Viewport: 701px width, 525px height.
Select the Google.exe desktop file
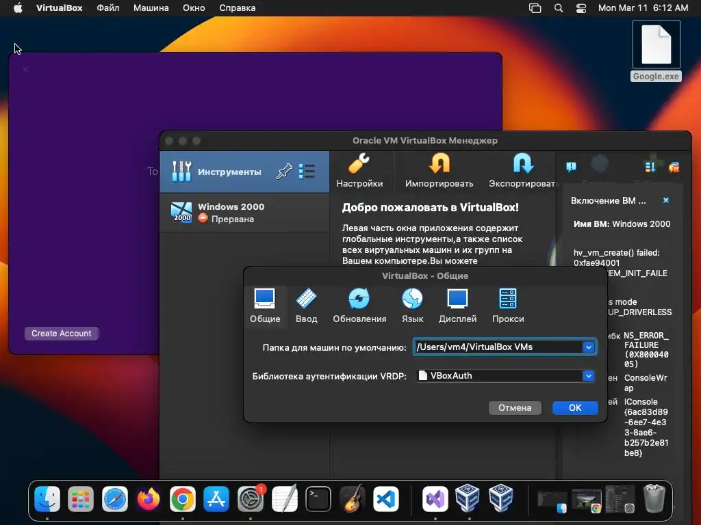point(656,51)
